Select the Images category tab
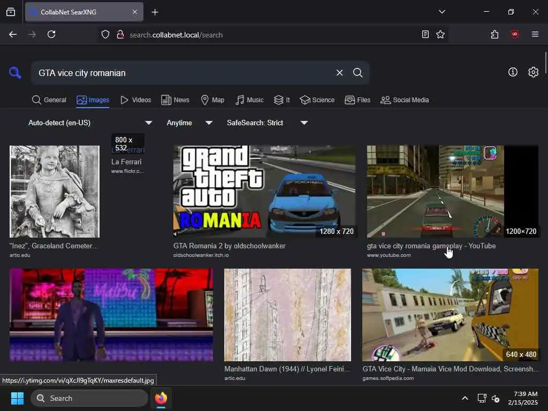The height and width of the screenshot is (411, 548). point(93,100)
